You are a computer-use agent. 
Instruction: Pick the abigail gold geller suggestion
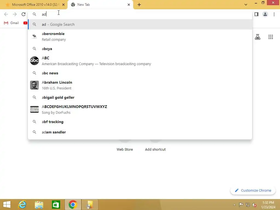[140, 97]
